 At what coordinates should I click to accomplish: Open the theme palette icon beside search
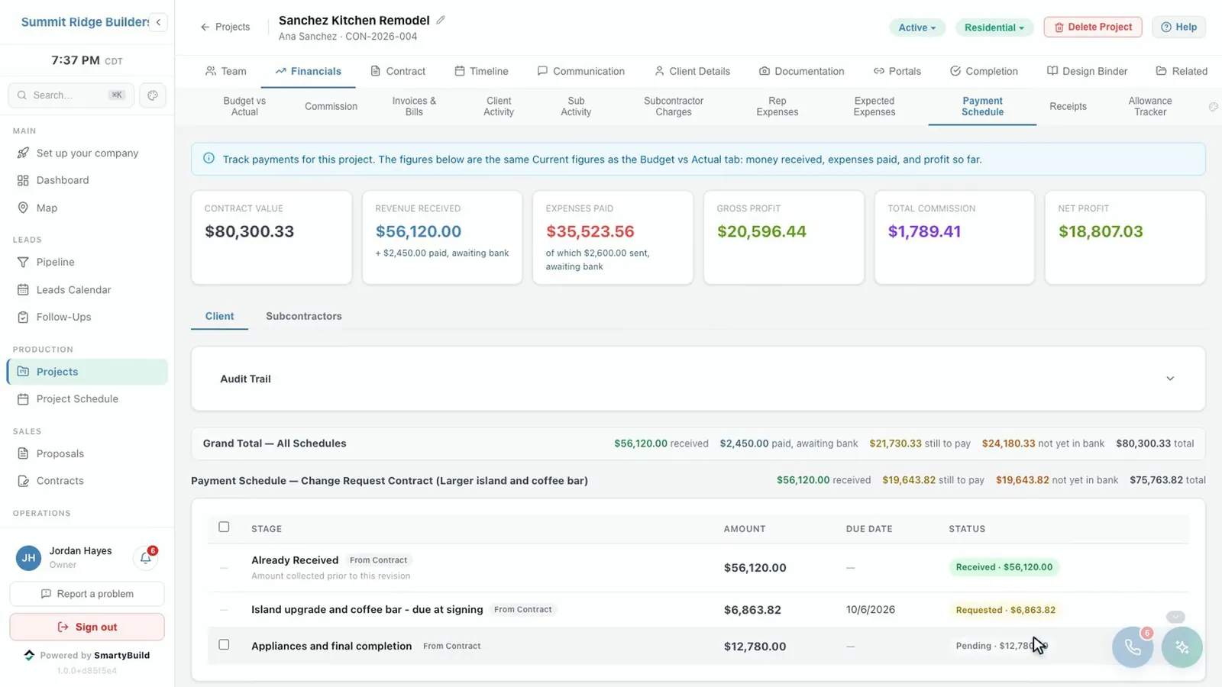(153, 95)
